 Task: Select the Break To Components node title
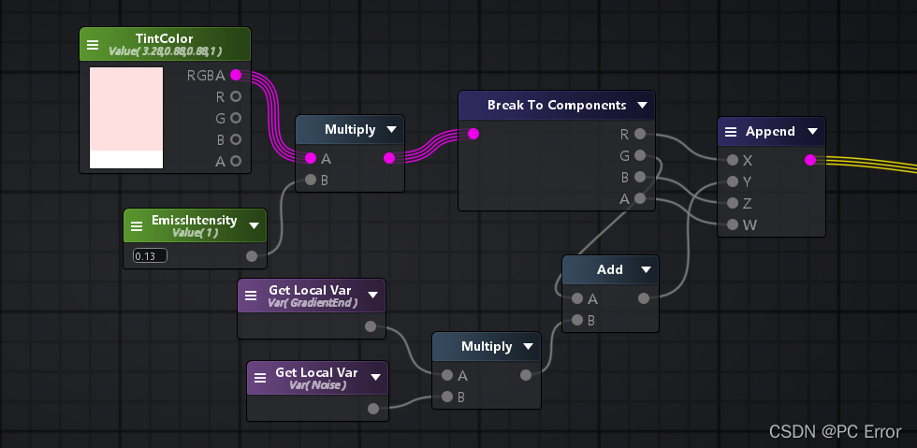[557, 106]
